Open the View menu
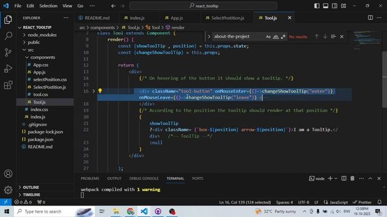387x217 pixels. (x=67, y=6)
